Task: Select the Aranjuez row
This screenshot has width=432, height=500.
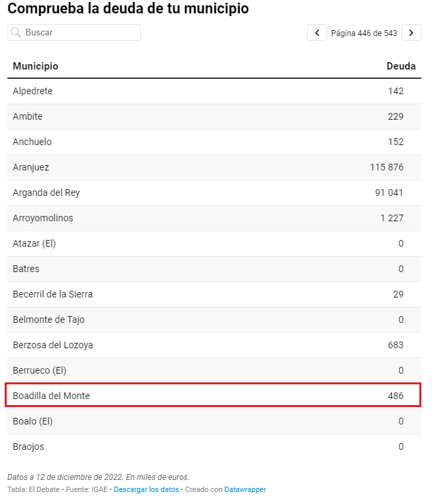Action: pos(214,167)
